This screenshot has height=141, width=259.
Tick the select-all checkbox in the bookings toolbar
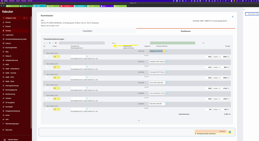[x=44, y=43]
